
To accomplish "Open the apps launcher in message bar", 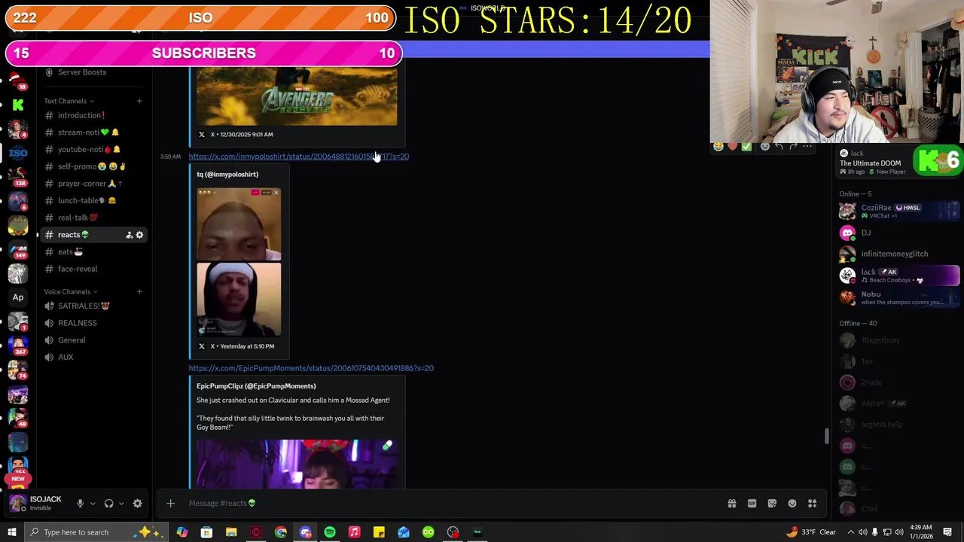I will (x=813, y=504).
